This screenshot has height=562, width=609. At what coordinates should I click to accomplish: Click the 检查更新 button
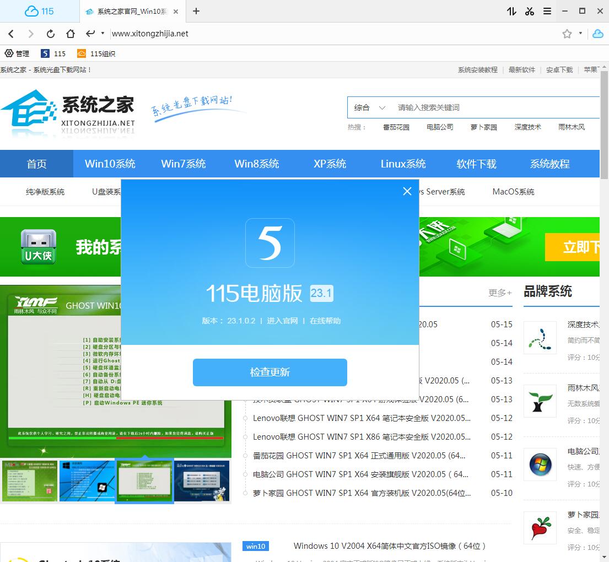point(270,372)
